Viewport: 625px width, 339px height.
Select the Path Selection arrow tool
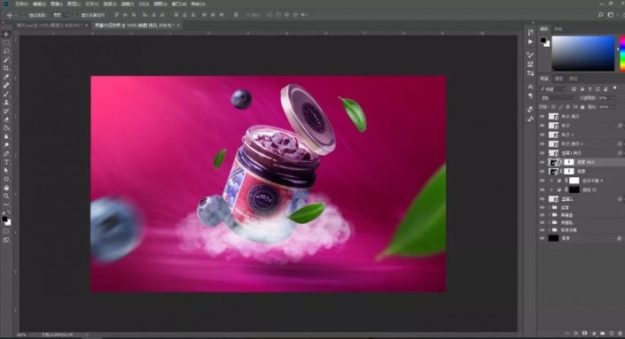coord(6,170)
